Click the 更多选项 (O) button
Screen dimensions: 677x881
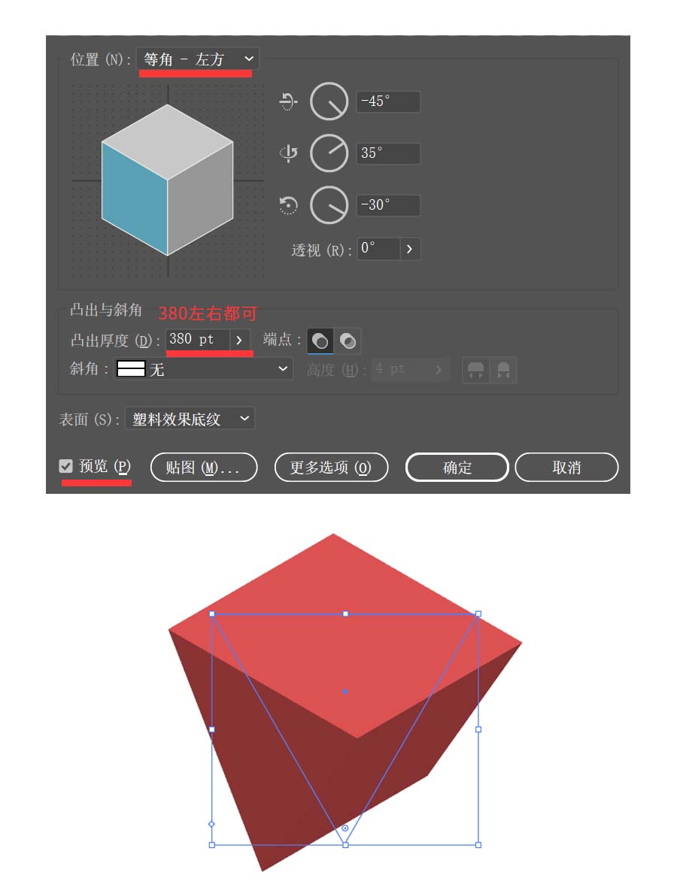[x=331, y=468]
